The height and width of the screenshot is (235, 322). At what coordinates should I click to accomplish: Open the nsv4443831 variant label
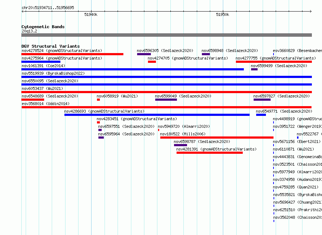[297, 157]
